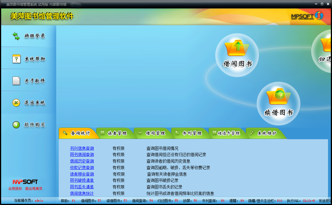Click 有权限 beside 书刊信息查询
Image resolution: width=332 pixels, height=205 pixels.
pyautogui.click(x=119, y=149)
